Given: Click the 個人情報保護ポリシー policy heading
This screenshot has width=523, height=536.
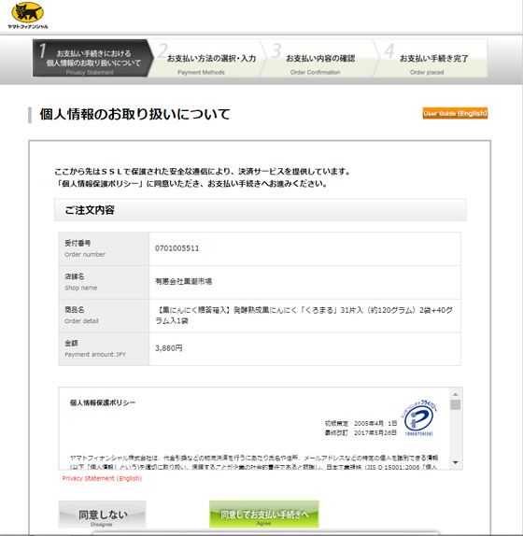Looking at the screenshot, I should pos(103,402).
